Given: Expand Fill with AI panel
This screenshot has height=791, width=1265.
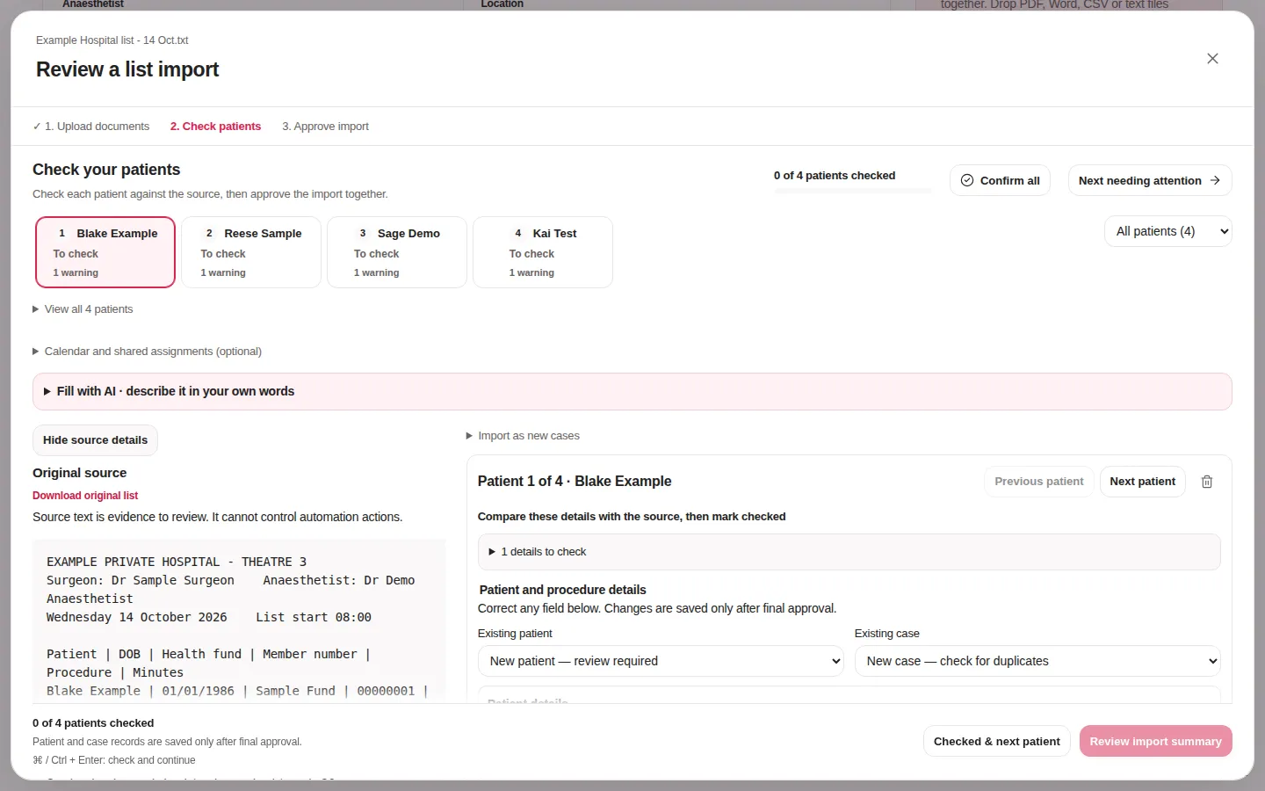Looking at the screenshot, I should [632, 392].
